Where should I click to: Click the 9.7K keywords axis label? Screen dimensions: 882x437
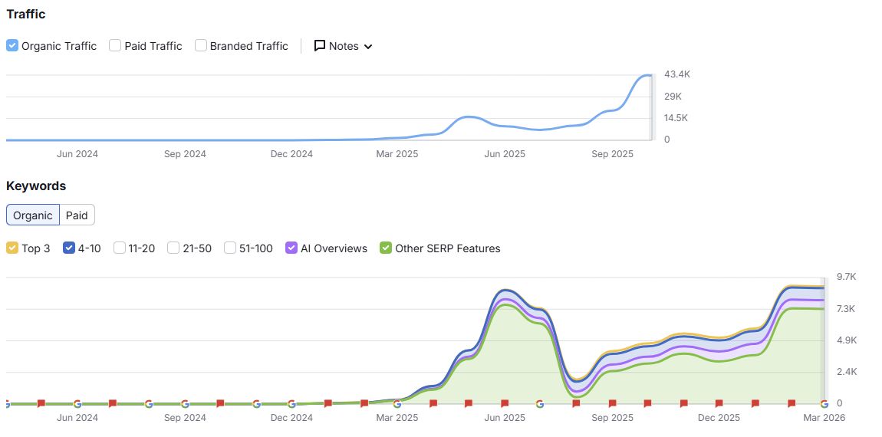point(847,277)
